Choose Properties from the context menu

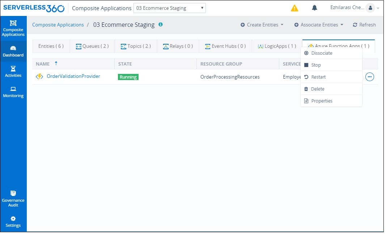pyautogui.click(x=331, y=101)
